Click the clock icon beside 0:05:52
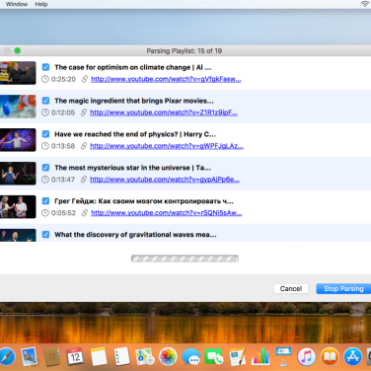The height and width of the screenshot is (371, 371). (x=45, y=213)
